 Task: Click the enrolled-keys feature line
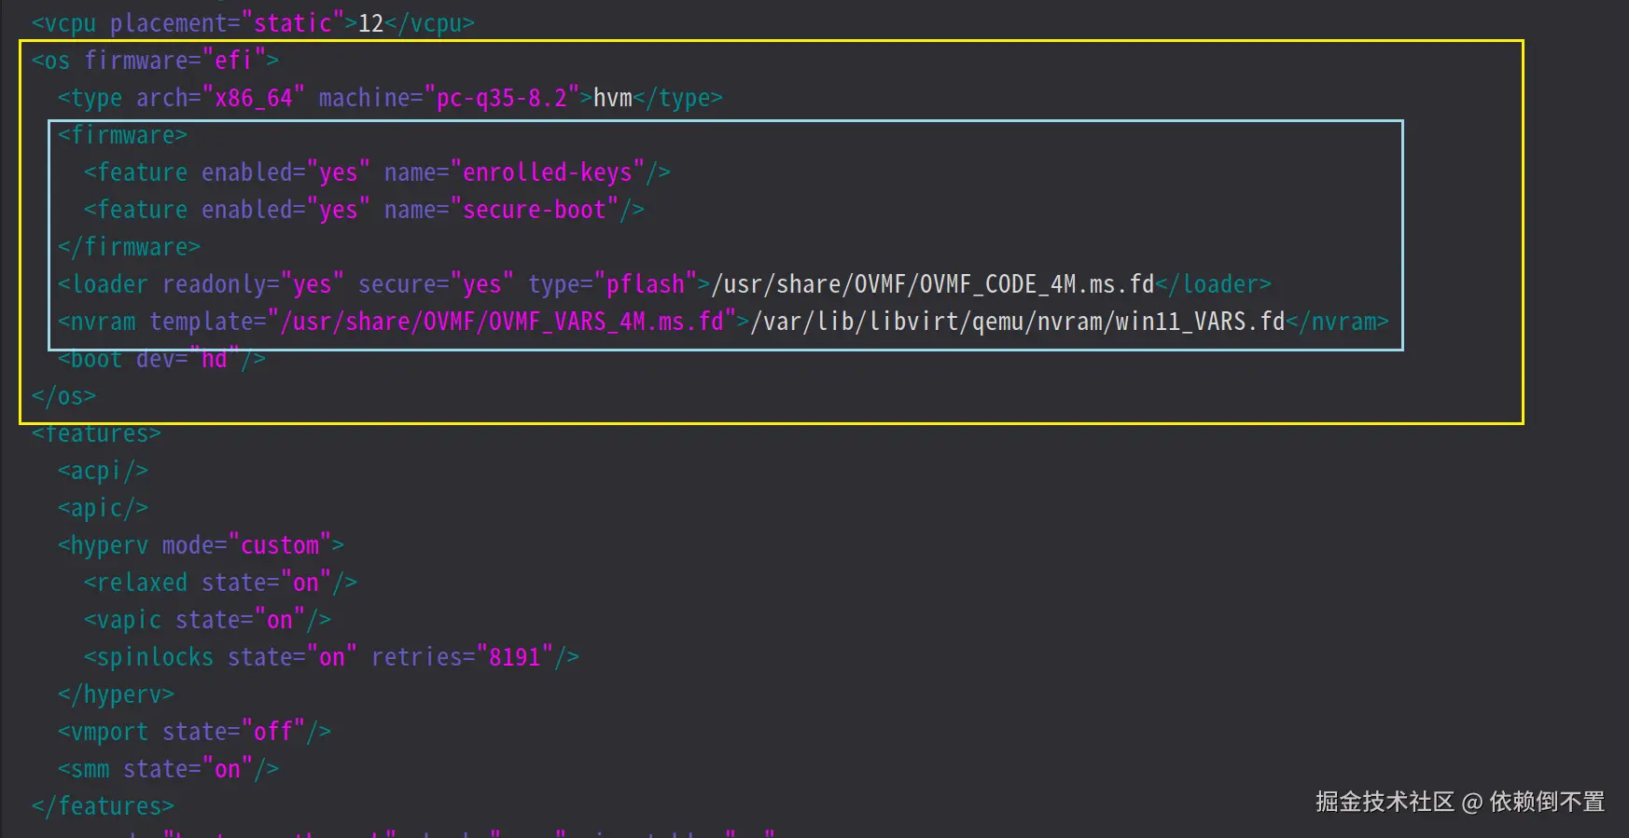pos(377,172)
